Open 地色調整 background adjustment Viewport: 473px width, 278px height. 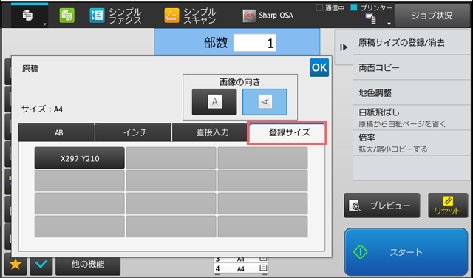click(x=412, y=92)
